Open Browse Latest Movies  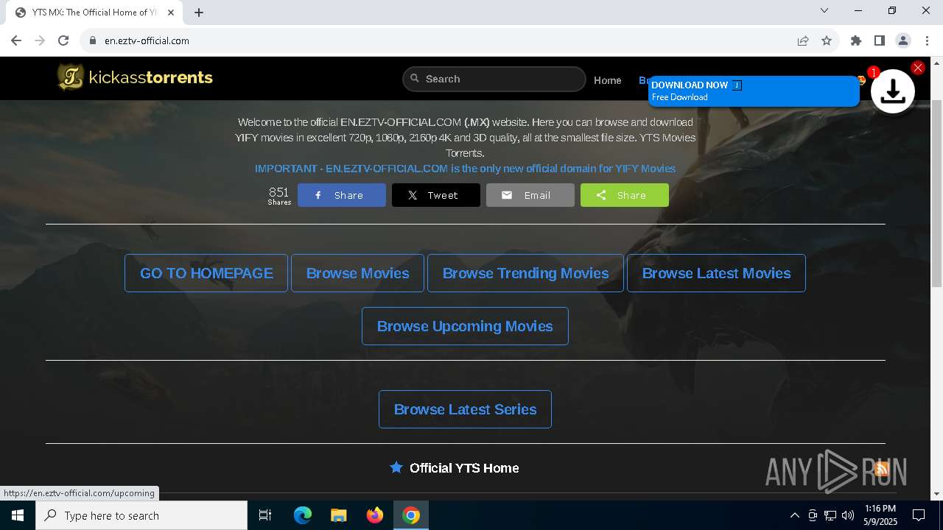(716, 273)
